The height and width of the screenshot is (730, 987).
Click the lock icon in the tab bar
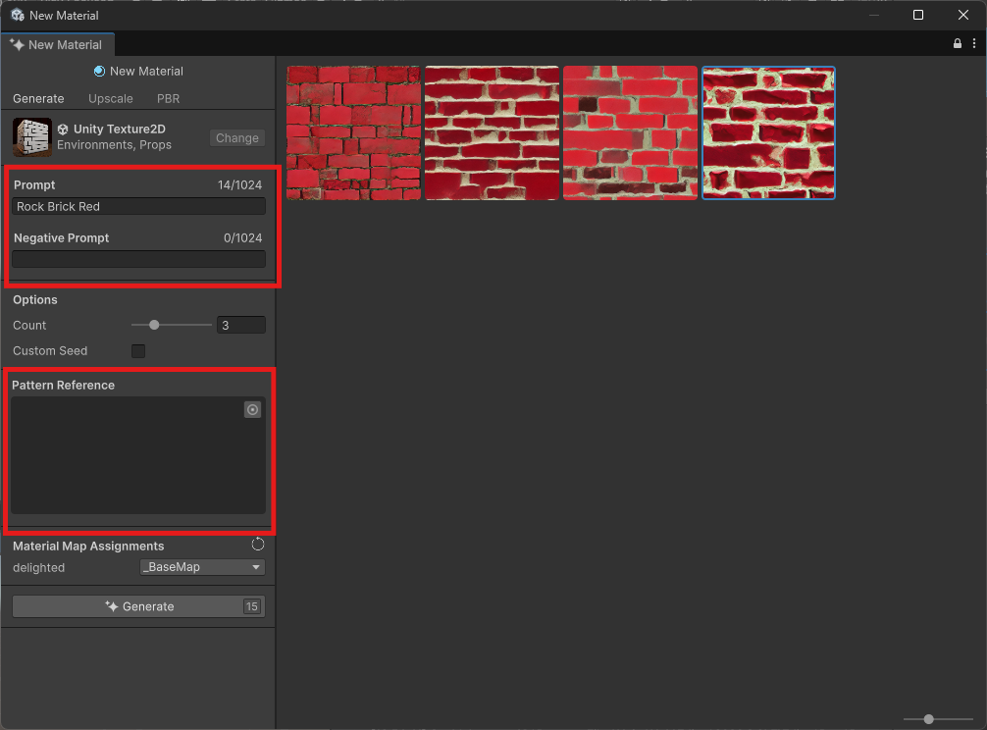coord(958,43)
